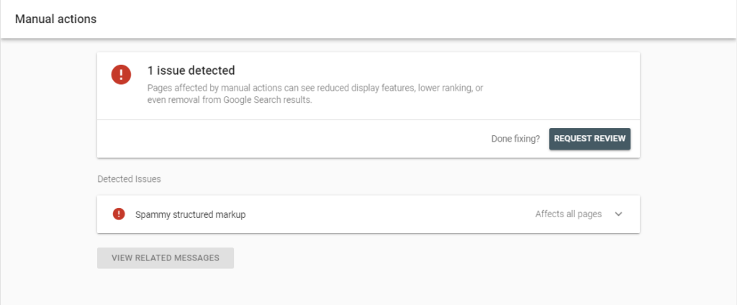Click the Affects all pages label
Screen dimensions: 737x305
coord(569,214)
